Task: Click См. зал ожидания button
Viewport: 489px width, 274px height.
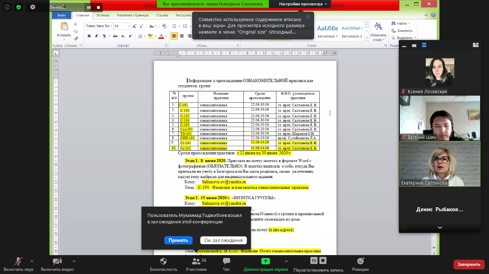Action: [x=223, y=240]
